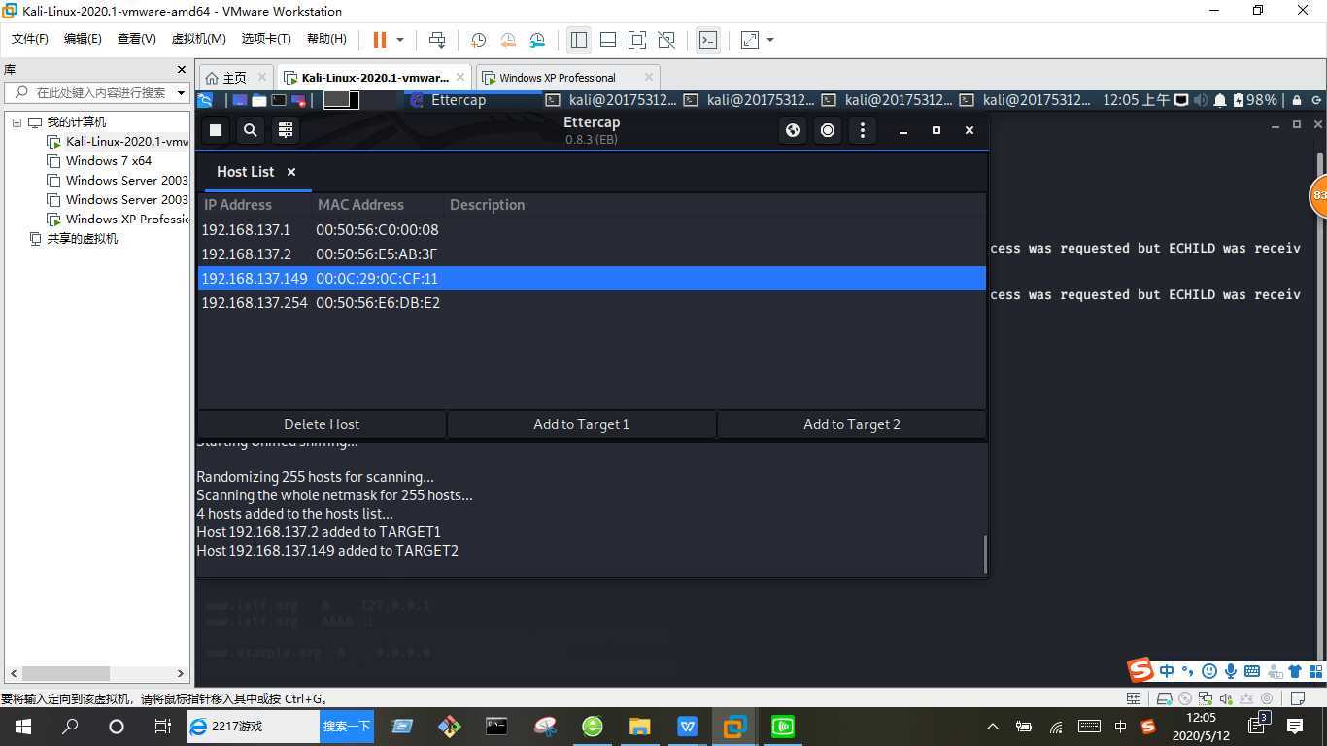The image size is (1327, 746).
Task: Stop sniffing with the Ettercap stop button
Action: tap(216, 130)
